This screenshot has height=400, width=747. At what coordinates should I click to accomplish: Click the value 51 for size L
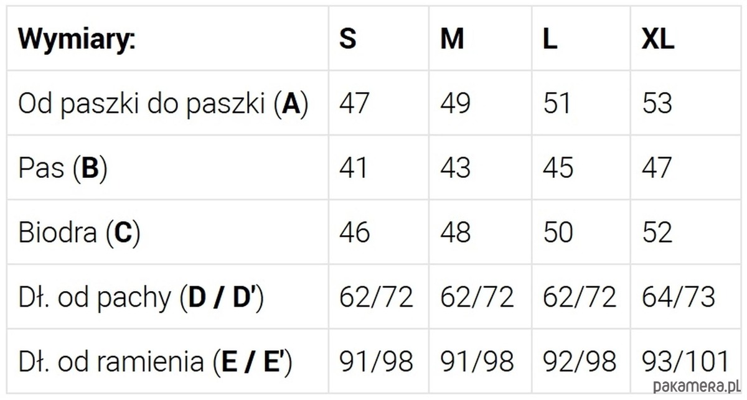pyautogui.click(x=557, y=104)
